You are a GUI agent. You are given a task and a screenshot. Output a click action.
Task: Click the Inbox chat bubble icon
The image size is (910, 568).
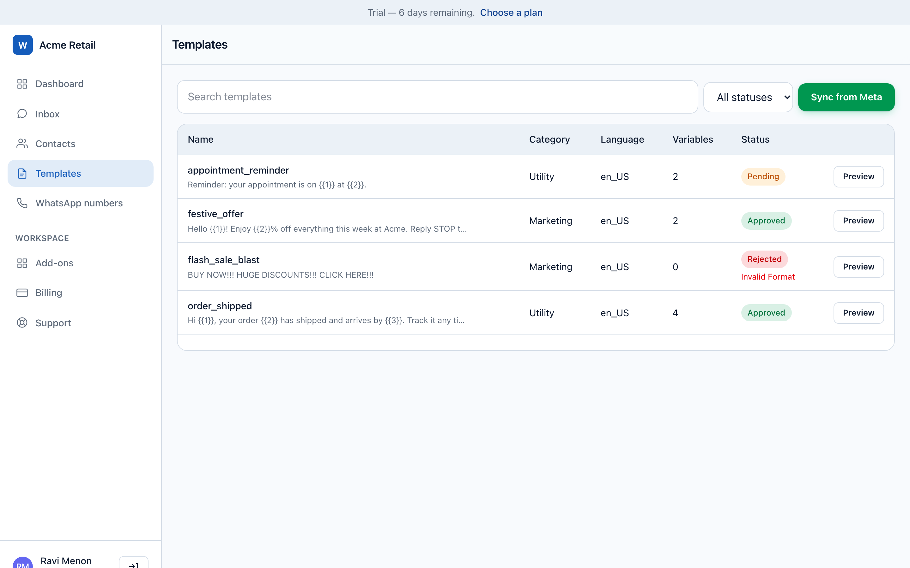(x=22, y=114)
